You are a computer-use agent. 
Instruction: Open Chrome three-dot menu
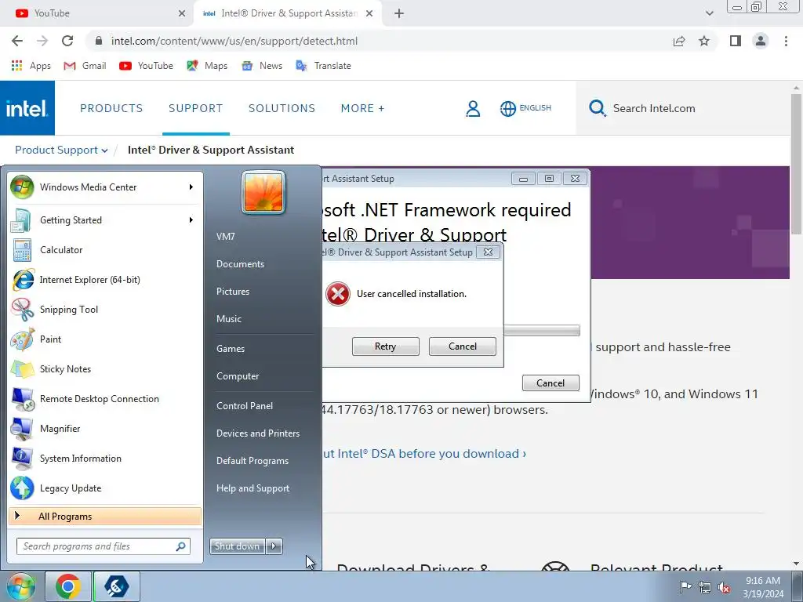[786, 41]
